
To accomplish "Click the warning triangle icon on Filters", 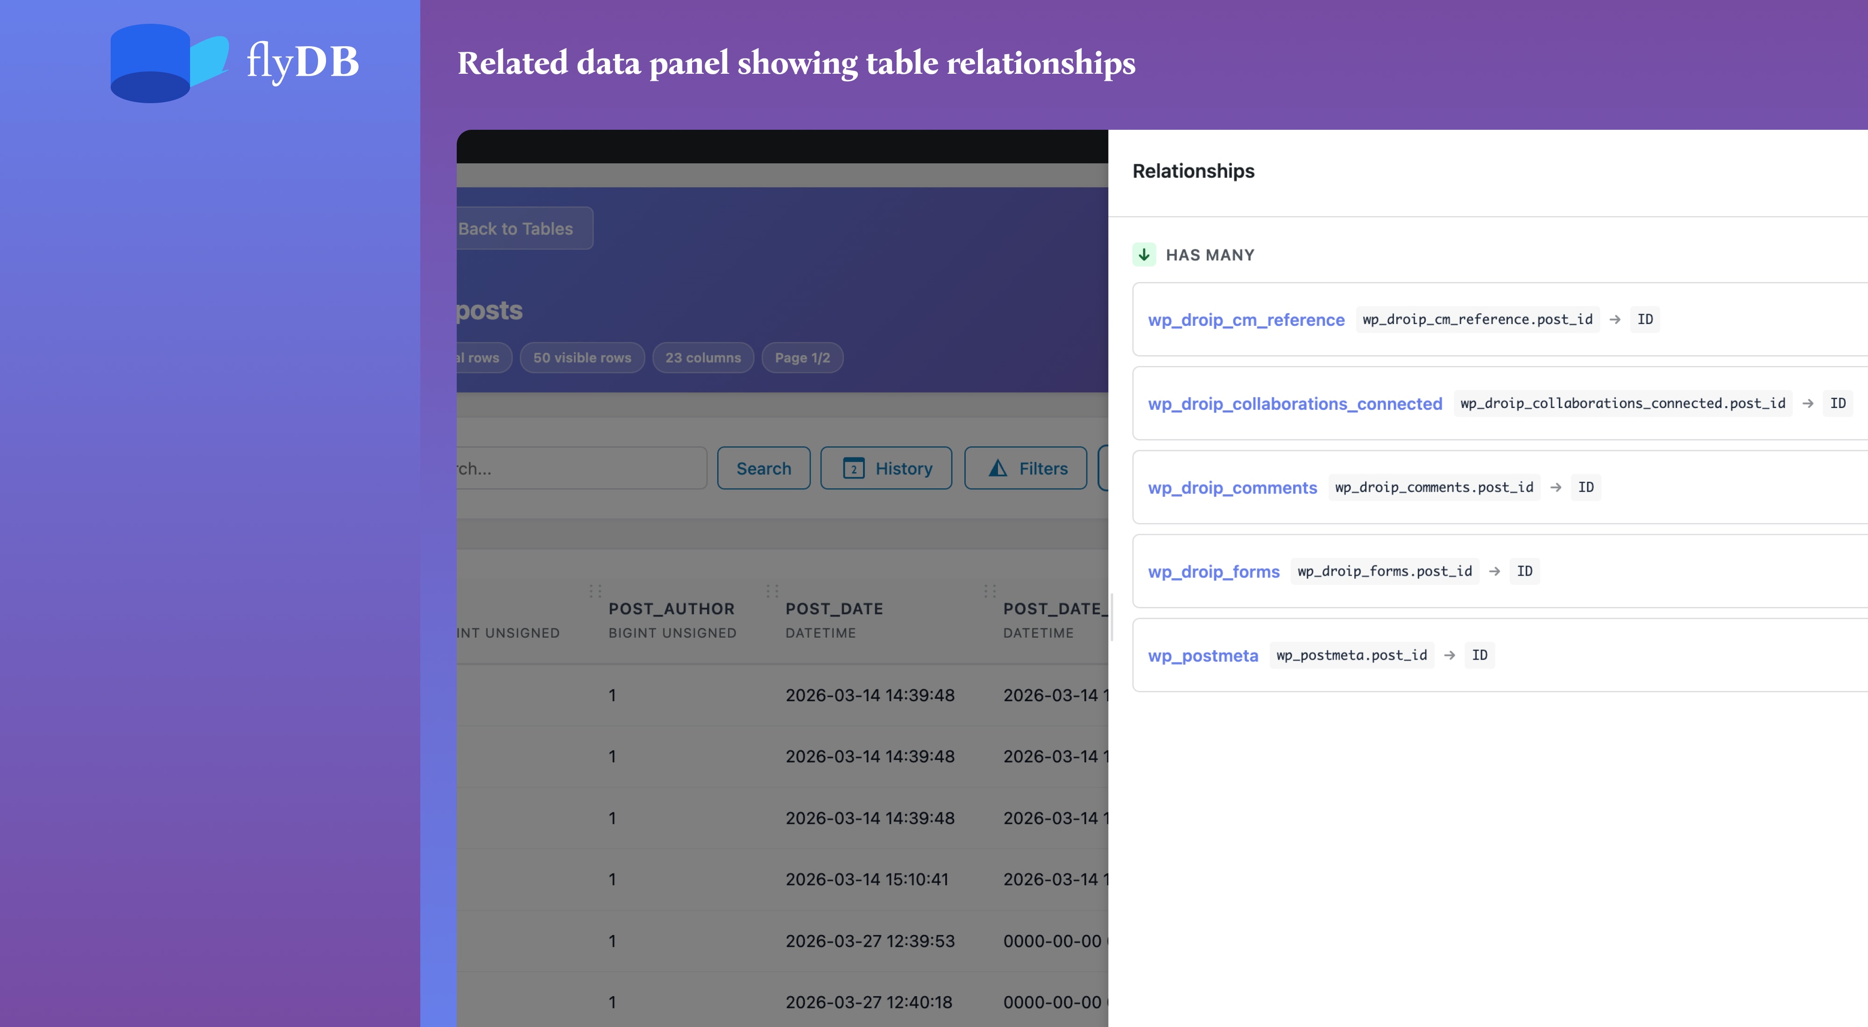I will [998, 468].
